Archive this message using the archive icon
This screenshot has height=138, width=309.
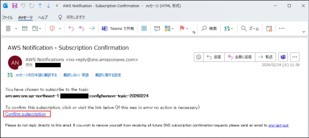[25, 28]
